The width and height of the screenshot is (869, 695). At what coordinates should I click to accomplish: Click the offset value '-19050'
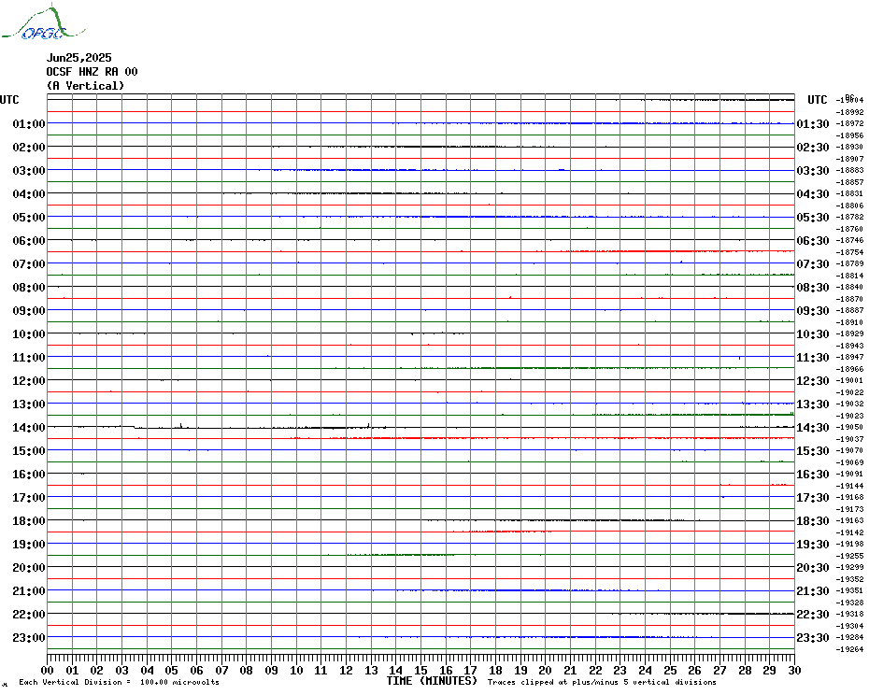[x=849, y=427]
